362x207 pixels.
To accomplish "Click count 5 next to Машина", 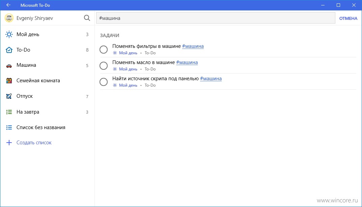I will pos(87,65).
